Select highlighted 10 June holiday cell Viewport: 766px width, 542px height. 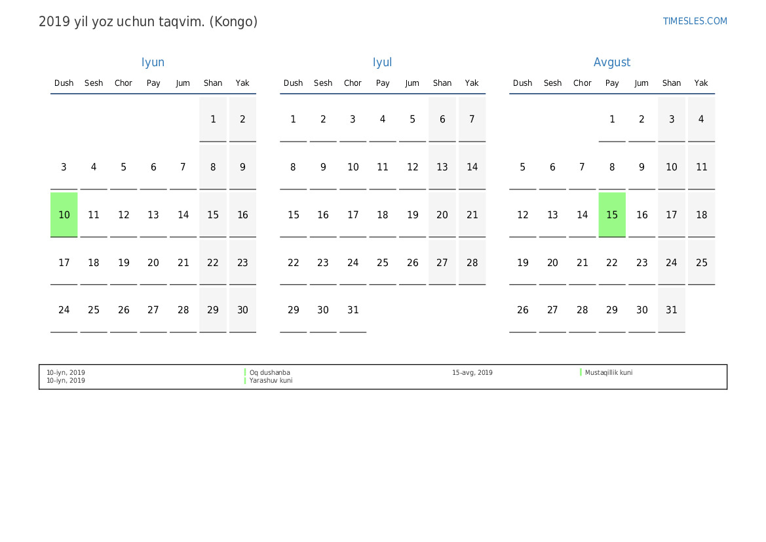(x=64, y=215)
